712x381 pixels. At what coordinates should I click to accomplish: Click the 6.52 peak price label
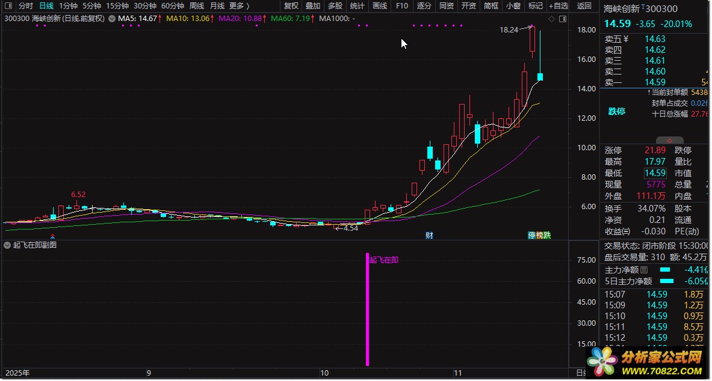point(78,195)
